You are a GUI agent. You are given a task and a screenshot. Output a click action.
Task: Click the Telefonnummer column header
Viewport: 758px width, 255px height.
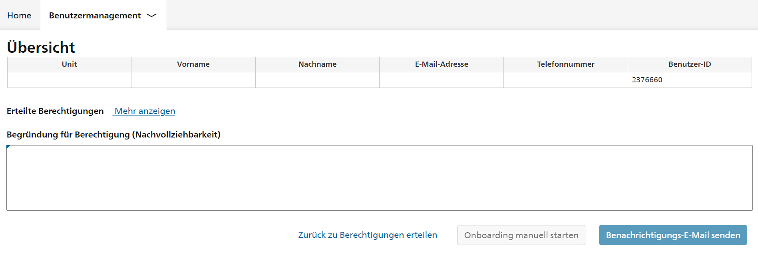(x=566, y=64)
